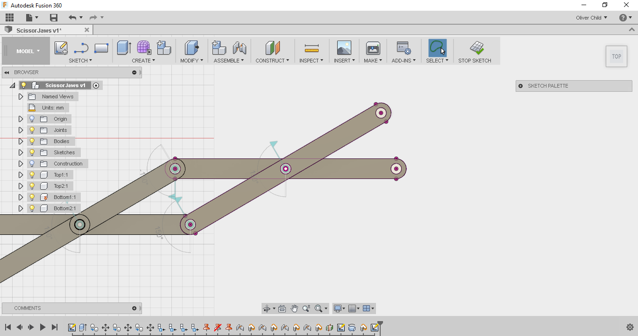Hide component Top2:1 via bulb

(x=32, y=186)
